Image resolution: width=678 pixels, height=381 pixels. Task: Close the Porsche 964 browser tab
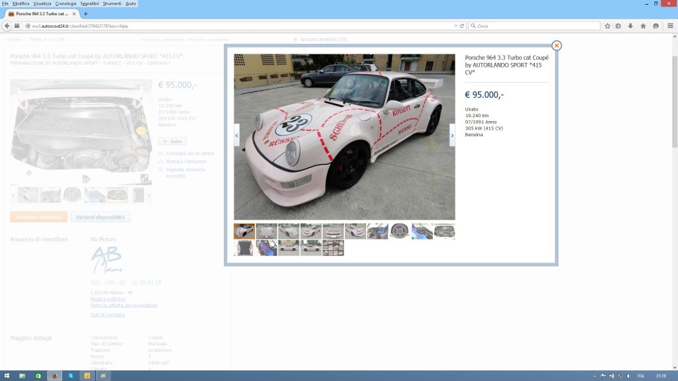point(74,14)
